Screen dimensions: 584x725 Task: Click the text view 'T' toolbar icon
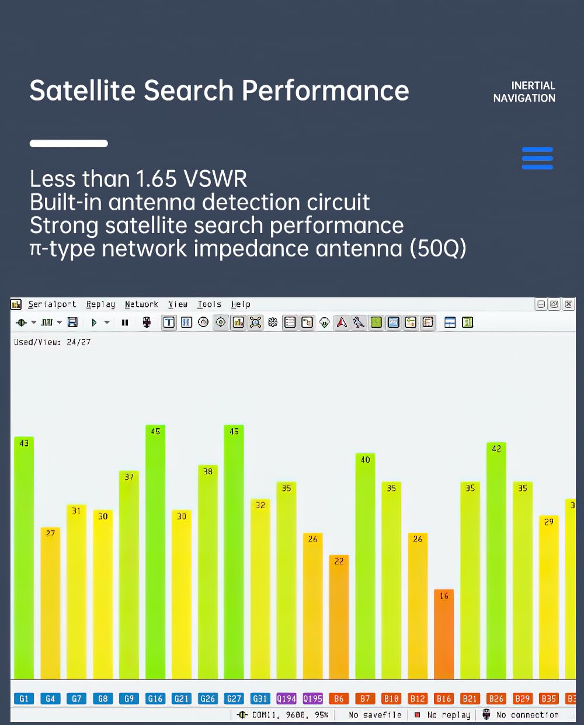(169, 322)
